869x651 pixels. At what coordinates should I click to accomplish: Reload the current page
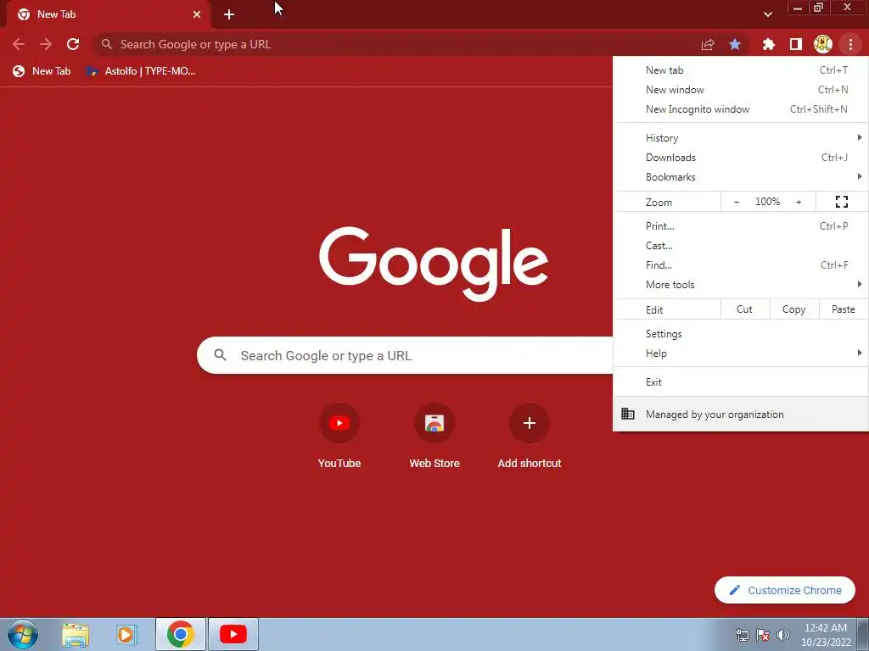[73, 44]
